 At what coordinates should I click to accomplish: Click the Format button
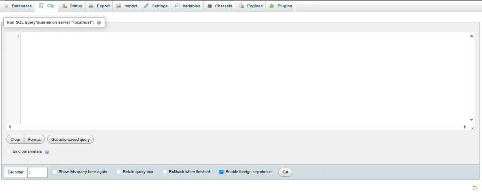tap(34, 139)
